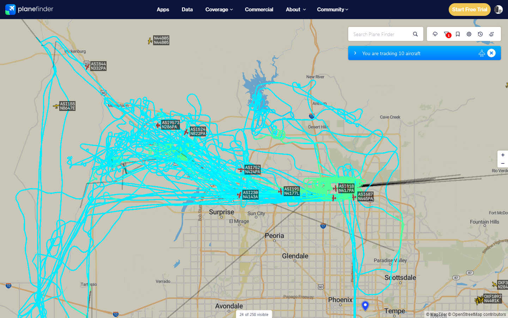The height and width of the screenshot is (318, 508).
Task: Select aircraft icon for N44805
Action: point(150,41)
